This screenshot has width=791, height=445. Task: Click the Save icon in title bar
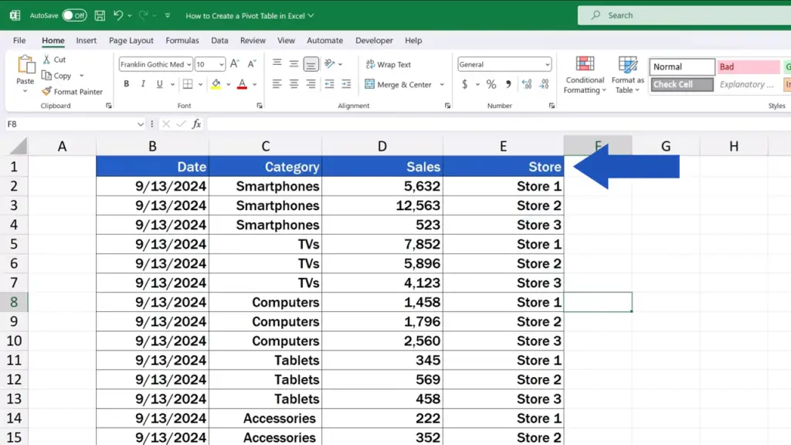pyautogui.click(x=100, y=15)
